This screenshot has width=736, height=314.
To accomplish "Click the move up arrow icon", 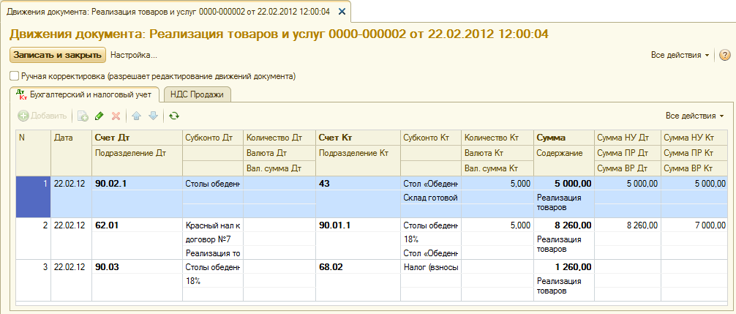I will pos(137,116).
